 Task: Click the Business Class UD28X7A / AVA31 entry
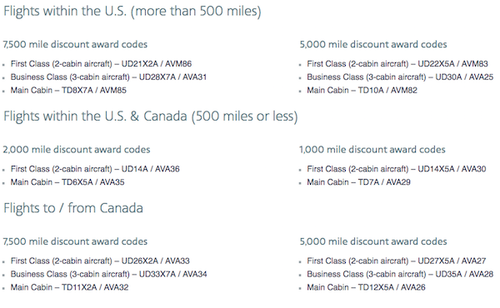pyautogui.click(x=108, y=77)
